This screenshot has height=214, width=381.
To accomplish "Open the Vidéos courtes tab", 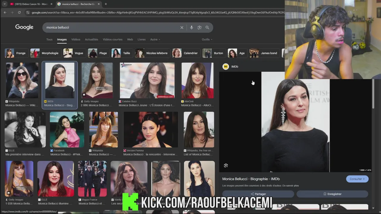I will 113,40.
